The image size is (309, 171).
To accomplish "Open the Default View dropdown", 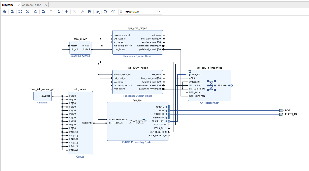I will [140, 12].
